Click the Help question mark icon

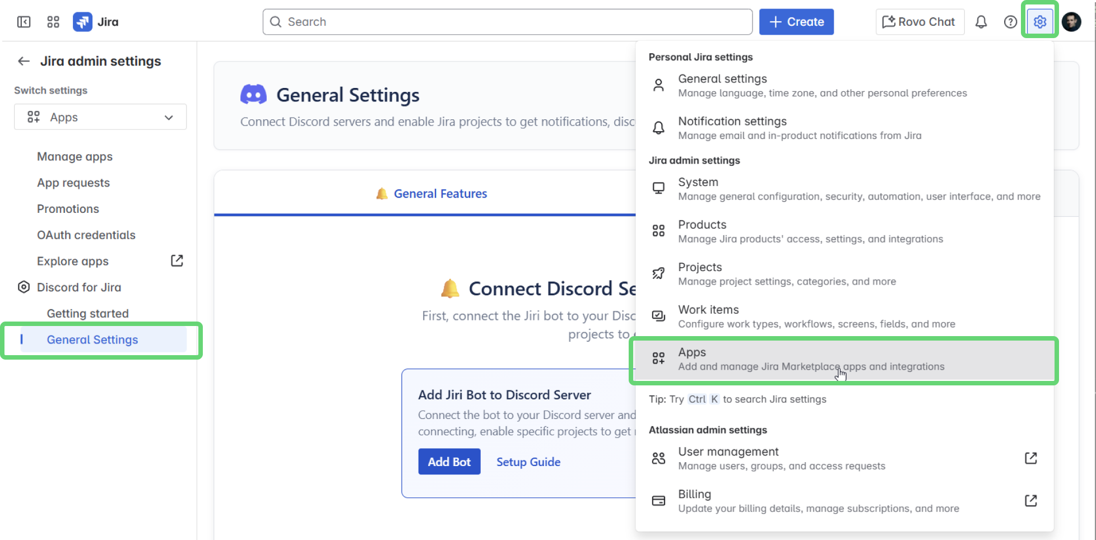(x=1010, y=21)
